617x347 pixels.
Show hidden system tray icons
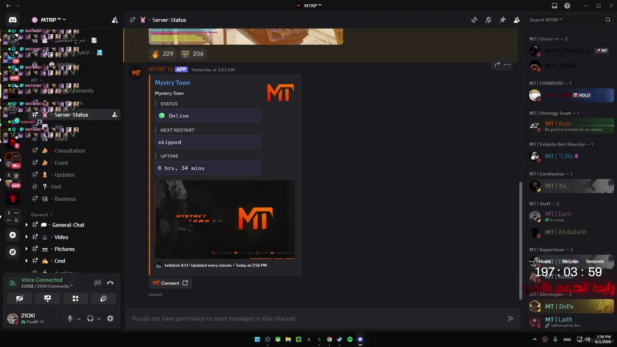(534, 339)
